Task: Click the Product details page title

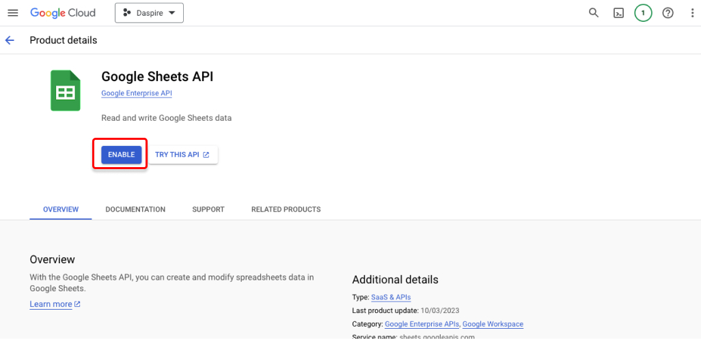Action: coord(64,40)
